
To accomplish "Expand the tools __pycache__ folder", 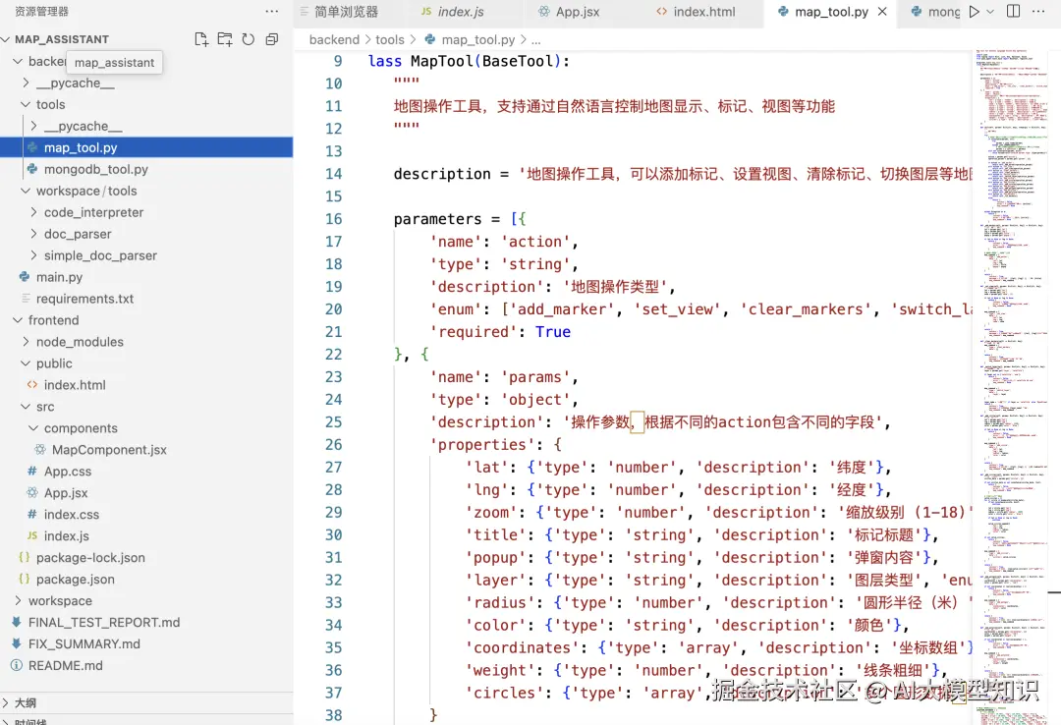I will point(33,126).
